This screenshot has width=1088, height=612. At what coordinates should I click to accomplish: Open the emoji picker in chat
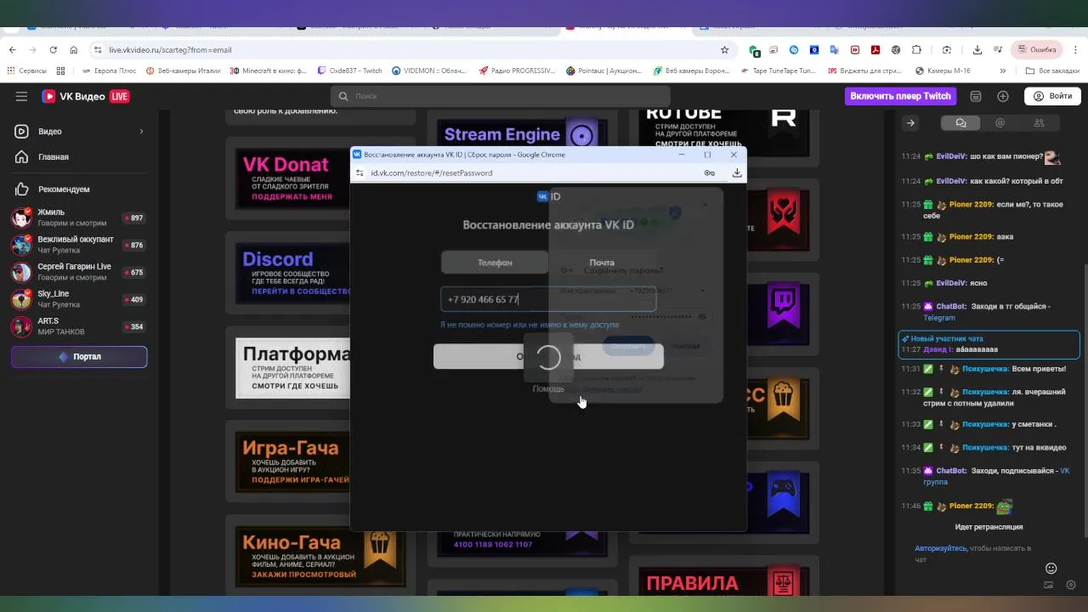[1051, 568]
